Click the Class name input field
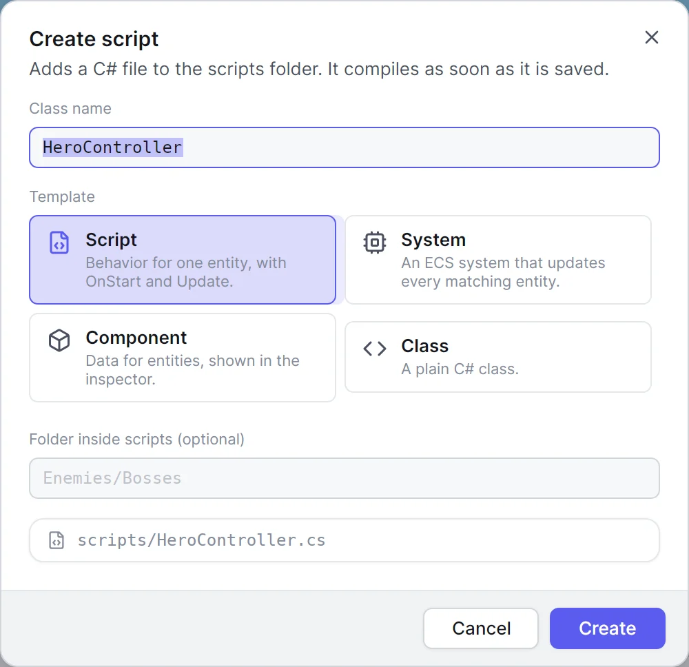The height and width of the screenshot is (667, 689). [344, 147]
